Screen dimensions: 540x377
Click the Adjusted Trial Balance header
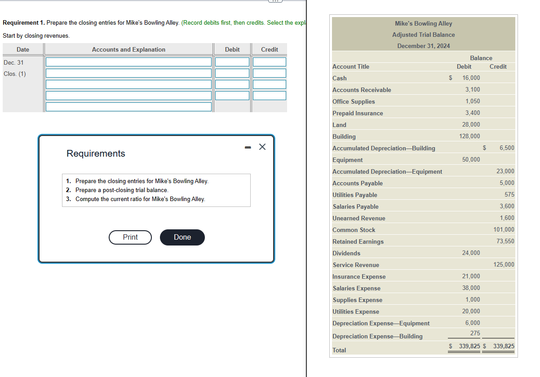(x=423, y=35)
